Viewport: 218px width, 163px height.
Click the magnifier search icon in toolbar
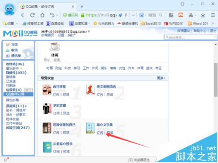click(161, 15)
